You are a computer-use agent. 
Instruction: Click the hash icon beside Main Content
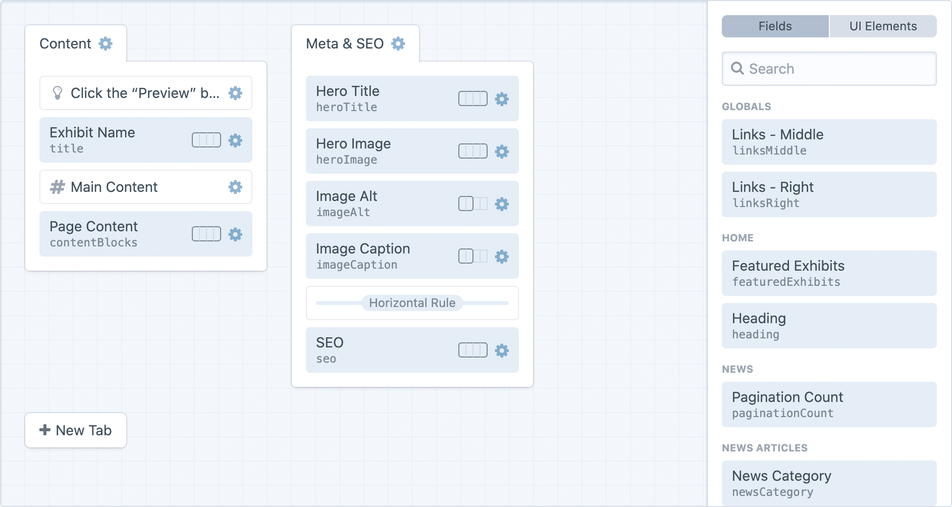tap(58, 187)
